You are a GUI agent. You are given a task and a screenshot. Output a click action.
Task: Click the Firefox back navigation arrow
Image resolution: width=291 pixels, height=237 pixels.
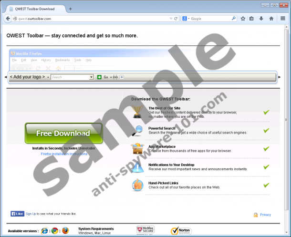(7, 19)
